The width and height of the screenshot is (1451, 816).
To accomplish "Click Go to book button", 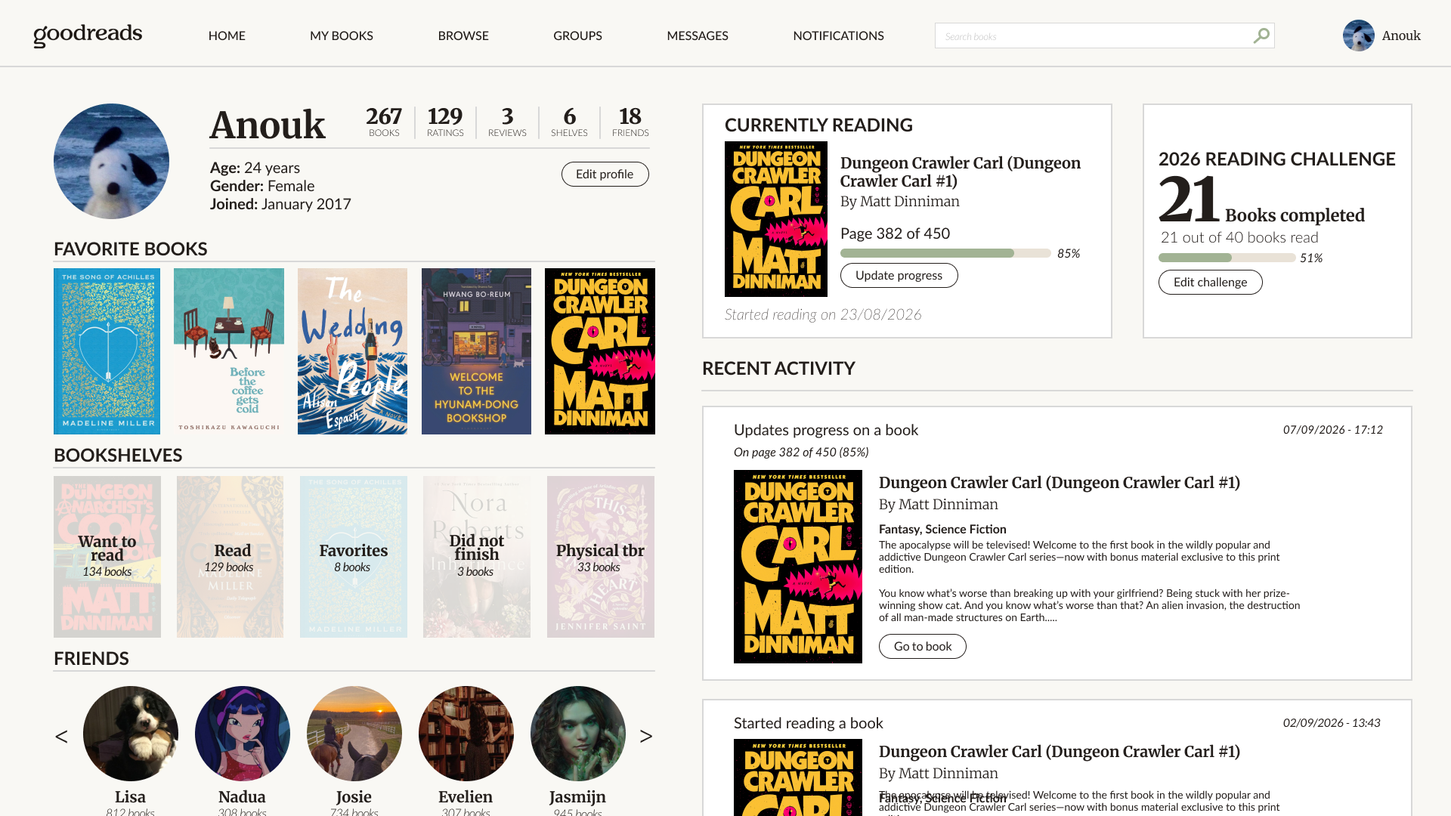I will tap(922, 646).
